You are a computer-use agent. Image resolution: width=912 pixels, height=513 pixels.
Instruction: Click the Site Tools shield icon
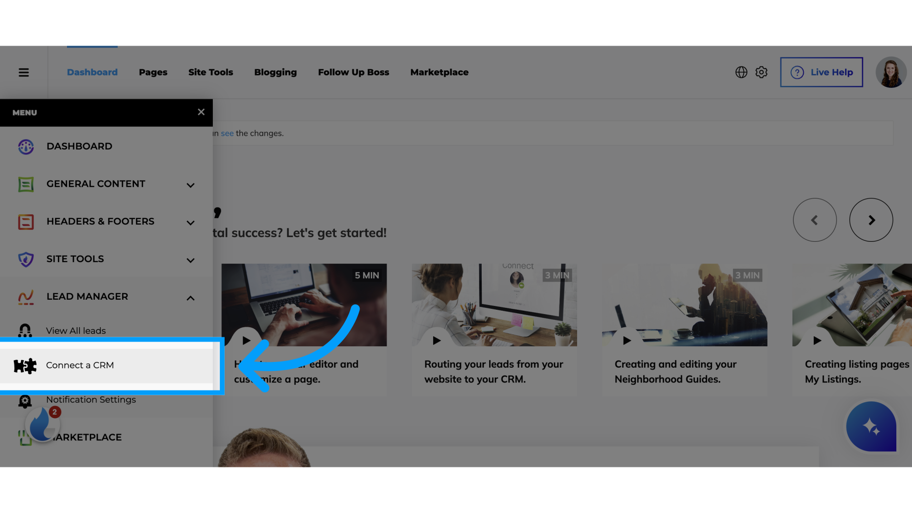pos(26,260)
